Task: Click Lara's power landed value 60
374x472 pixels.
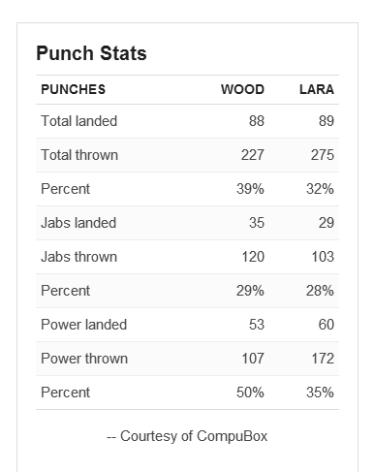Action: click(327, 325)
